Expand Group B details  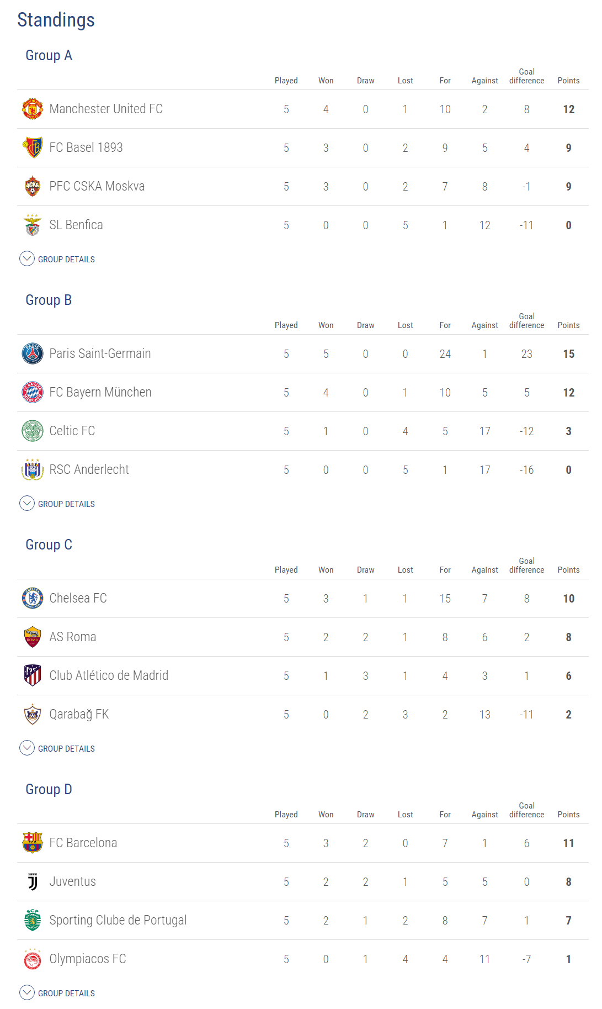[x=57, y=504]
